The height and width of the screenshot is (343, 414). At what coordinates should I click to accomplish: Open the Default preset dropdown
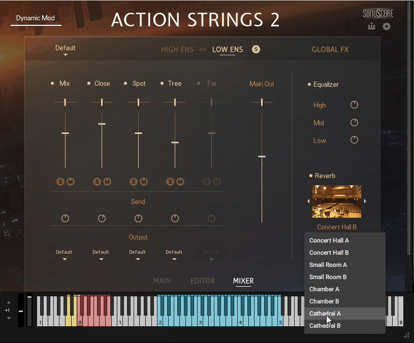click(65, 48)
